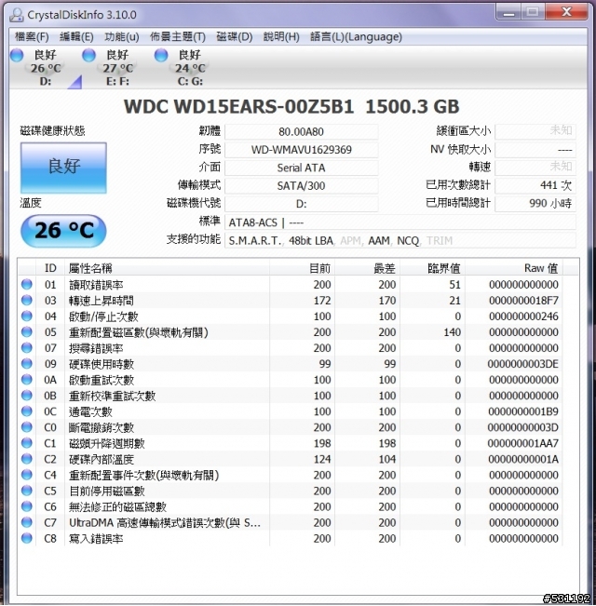
Task: Select the 硬碟內部溫度 attribute name
Action: point(102,459)
